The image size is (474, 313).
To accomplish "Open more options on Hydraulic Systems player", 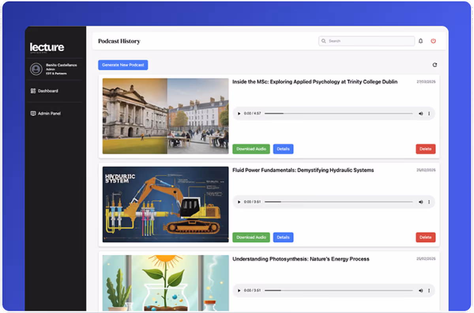I will 429,202.
